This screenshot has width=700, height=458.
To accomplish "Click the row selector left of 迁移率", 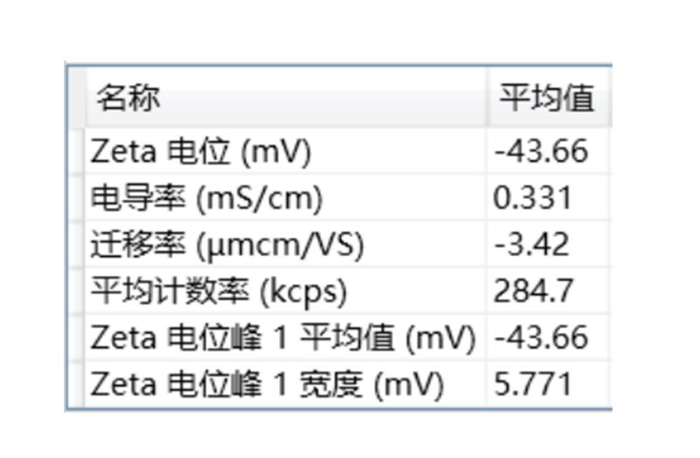I will click(x=76, y=245).
